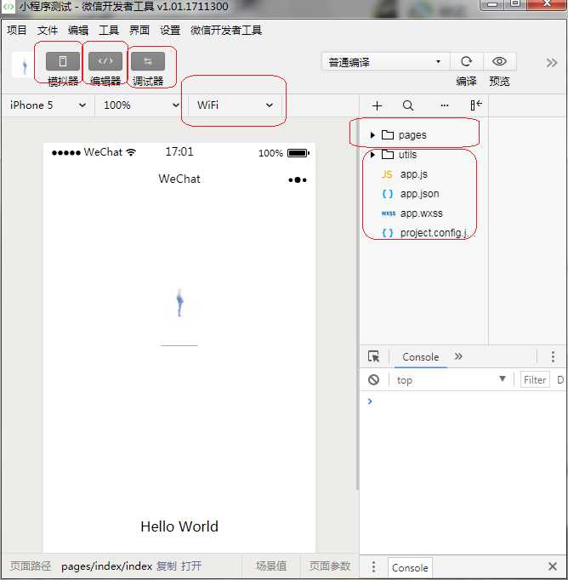Toggle the 模拟器 simulator panel button

[62, 61]
